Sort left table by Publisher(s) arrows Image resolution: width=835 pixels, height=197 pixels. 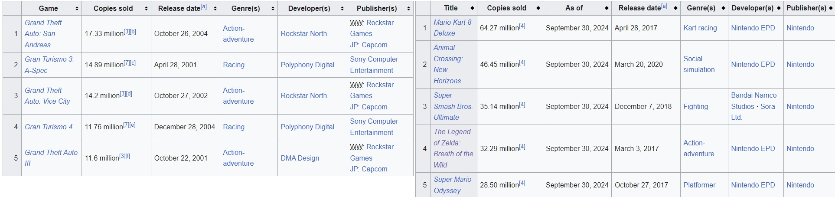(408, 9)
